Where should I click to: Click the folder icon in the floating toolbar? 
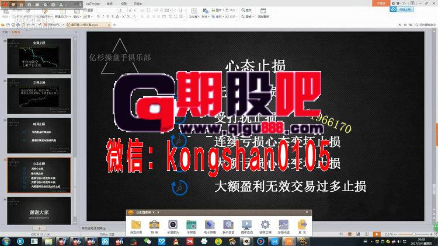pos(136,224)
